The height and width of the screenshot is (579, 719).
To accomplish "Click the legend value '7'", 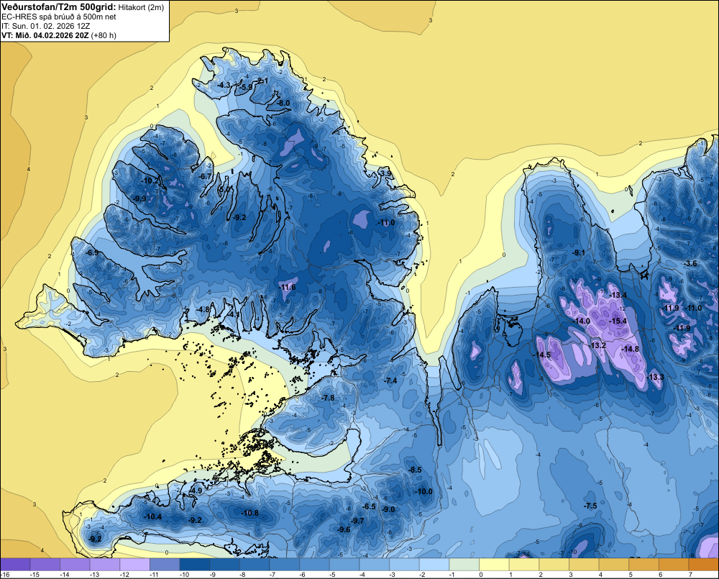I will coord(690,575).
